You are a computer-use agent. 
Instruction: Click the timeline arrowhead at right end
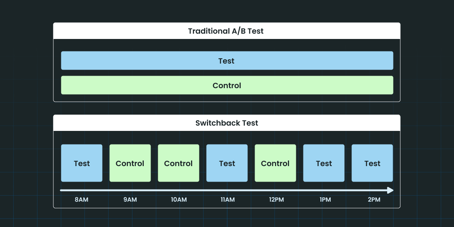pyautogui.click(x=390, y=190)
